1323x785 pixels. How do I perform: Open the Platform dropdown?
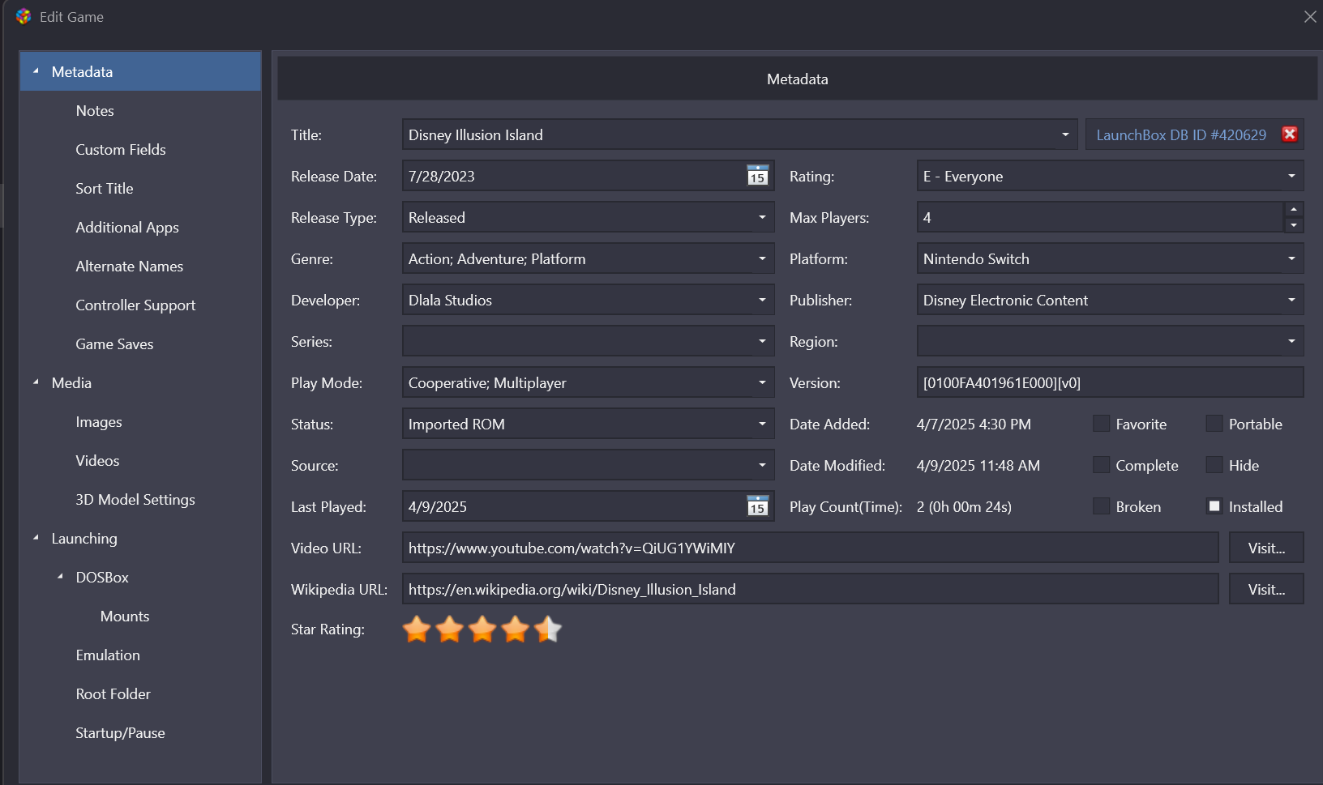pyautogui.click(x=1291, y=258)
